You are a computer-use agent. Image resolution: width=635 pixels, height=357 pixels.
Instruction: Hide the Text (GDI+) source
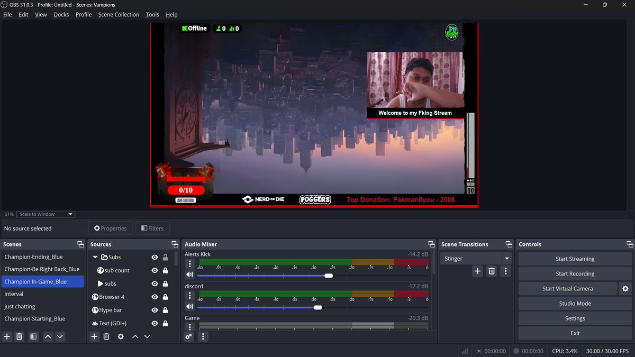(155, 323)
